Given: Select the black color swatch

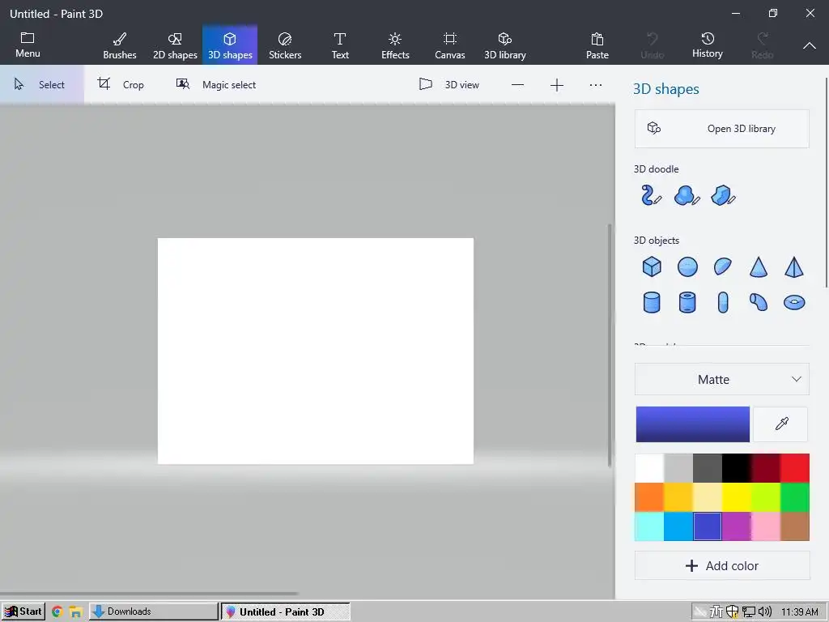Looking at the screenshot, I should tap(737, 468).
